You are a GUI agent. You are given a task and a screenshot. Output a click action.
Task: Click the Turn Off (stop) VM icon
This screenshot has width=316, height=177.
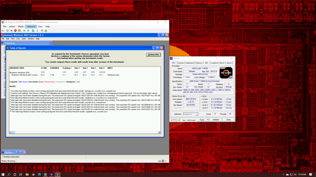(12, 31)
